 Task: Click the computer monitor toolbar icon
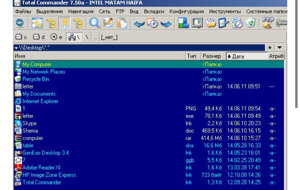(197, 23)
